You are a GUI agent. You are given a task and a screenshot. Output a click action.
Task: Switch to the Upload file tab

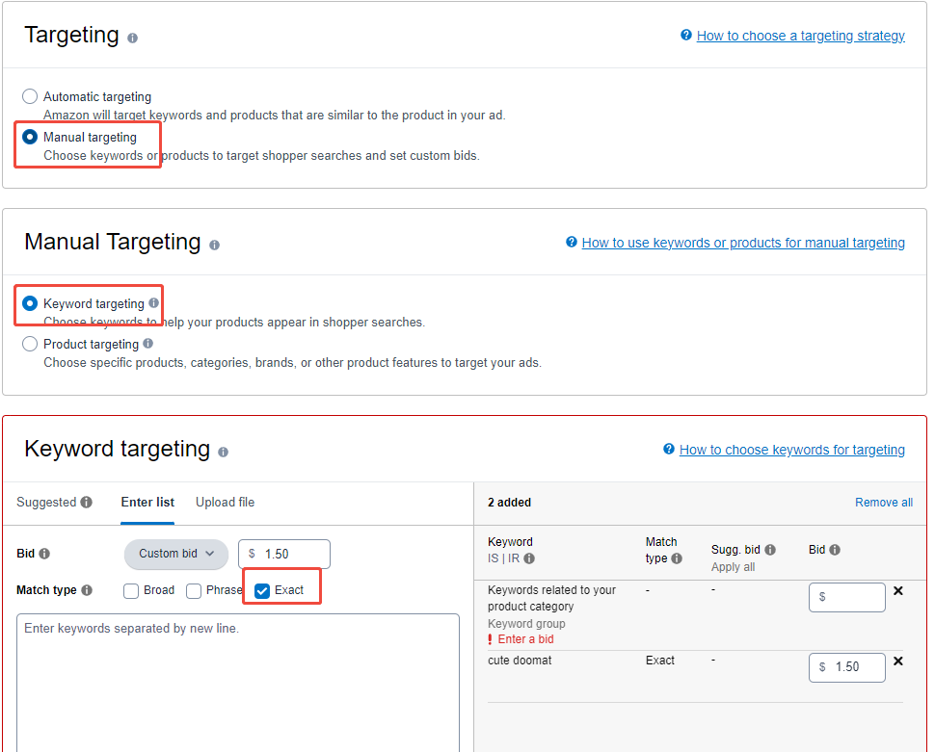225,503
